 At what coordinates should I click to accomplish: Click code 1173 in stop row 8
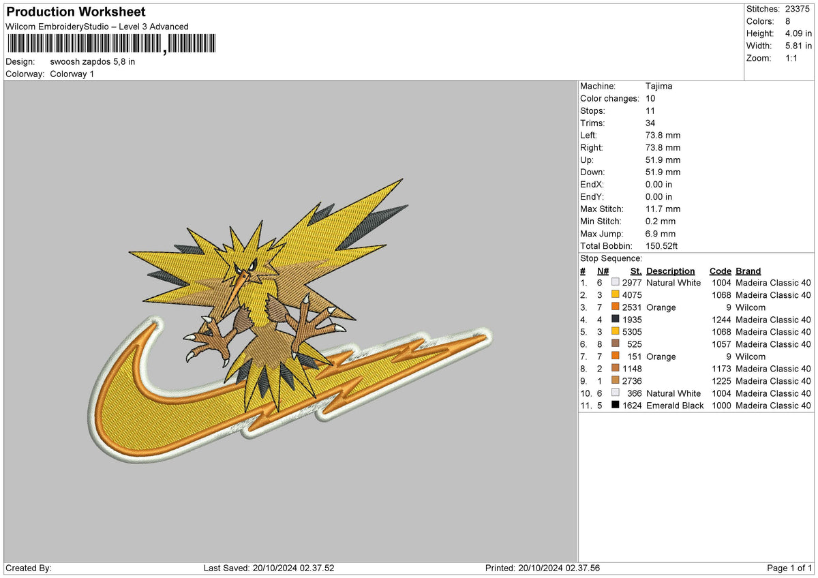point(721,368)
